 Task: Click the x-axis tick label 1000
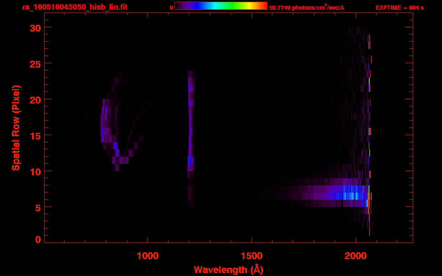[147, 256]
